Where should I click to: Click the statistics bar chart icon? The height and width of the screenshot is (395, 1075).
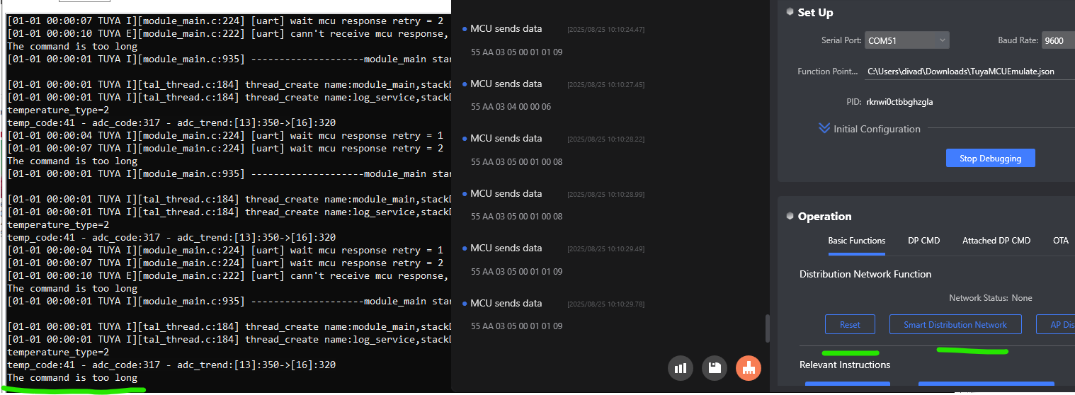point(681,368)
